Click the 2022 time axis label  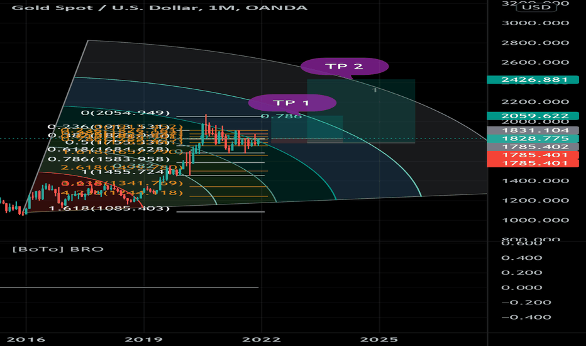click(261, 340)
